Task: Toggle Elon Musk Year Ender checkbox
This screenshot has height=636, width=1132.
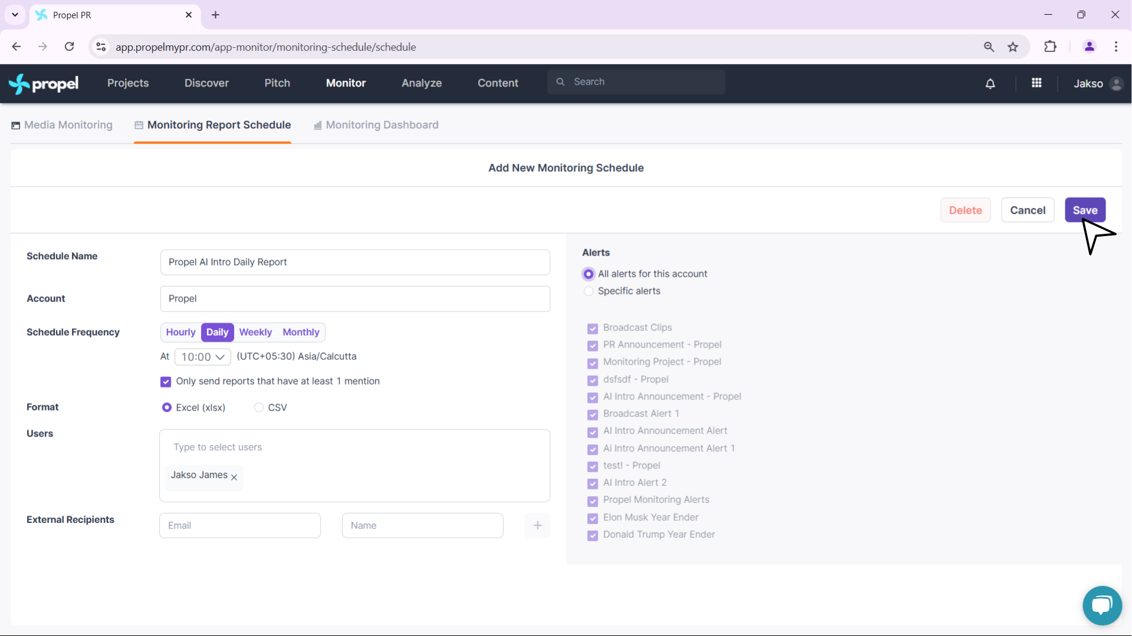Action: (593, 518)
